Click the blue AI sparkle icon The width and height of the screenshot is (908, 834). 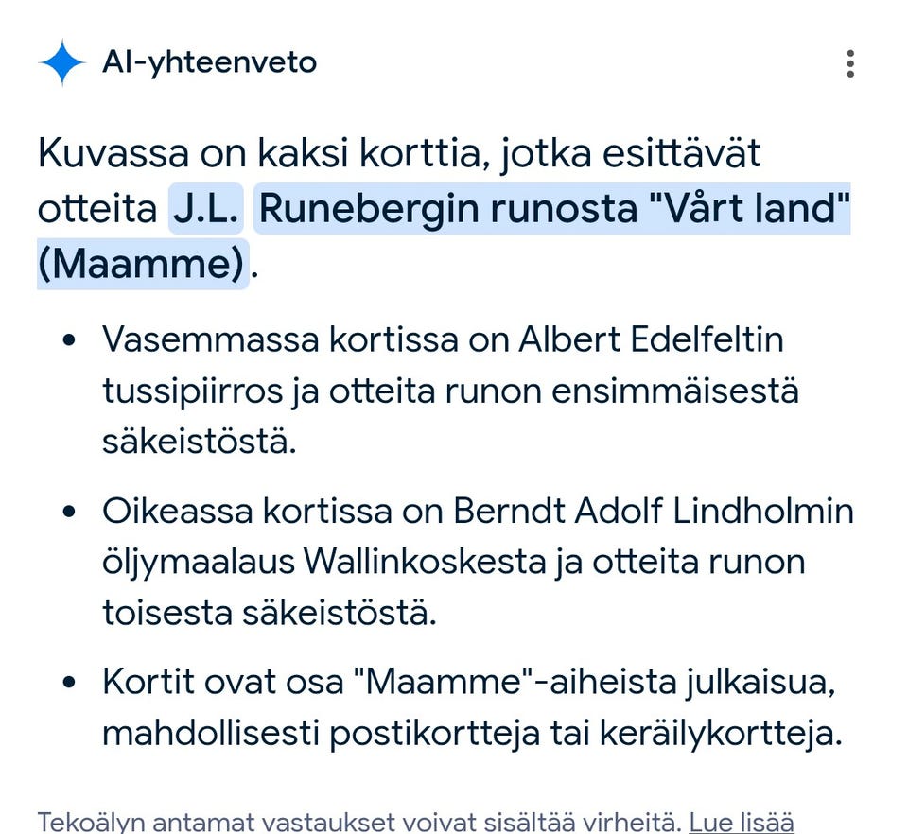[62, 63]
